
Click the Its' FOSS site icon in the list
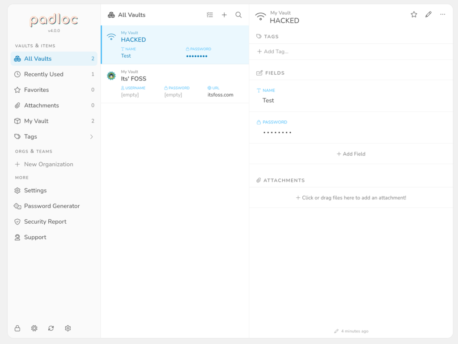(x=111, y=76)
